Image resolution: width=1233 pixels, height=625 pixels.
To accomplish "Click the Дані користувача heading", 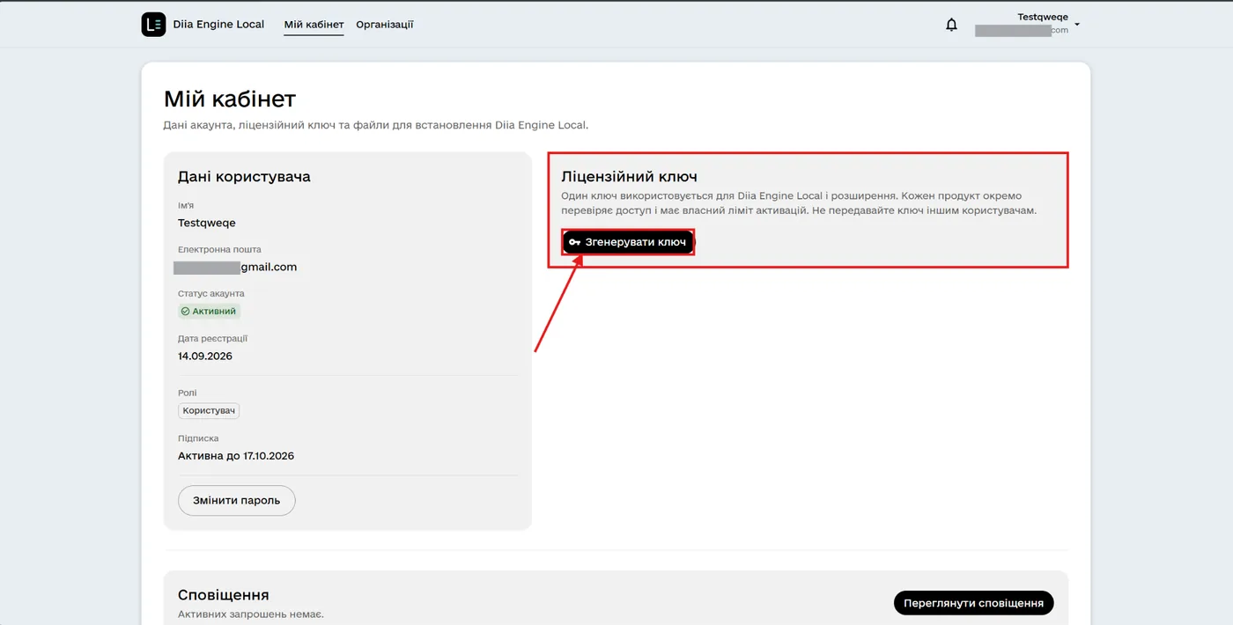I will pyautogui.click(x=244, y=177).
